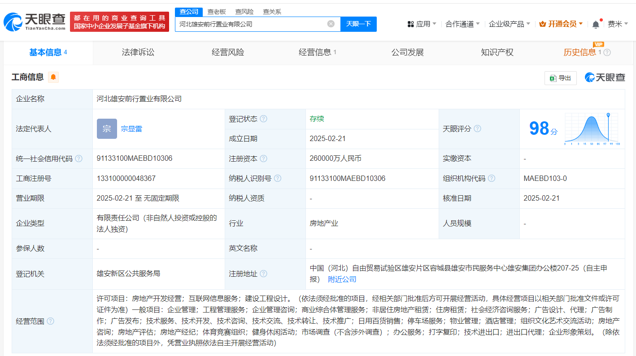Image resolution: width=636 pixels, height=356 pixels.
Task: Click the help icon beside 天眼评分
Action: (x=477, y=129)
